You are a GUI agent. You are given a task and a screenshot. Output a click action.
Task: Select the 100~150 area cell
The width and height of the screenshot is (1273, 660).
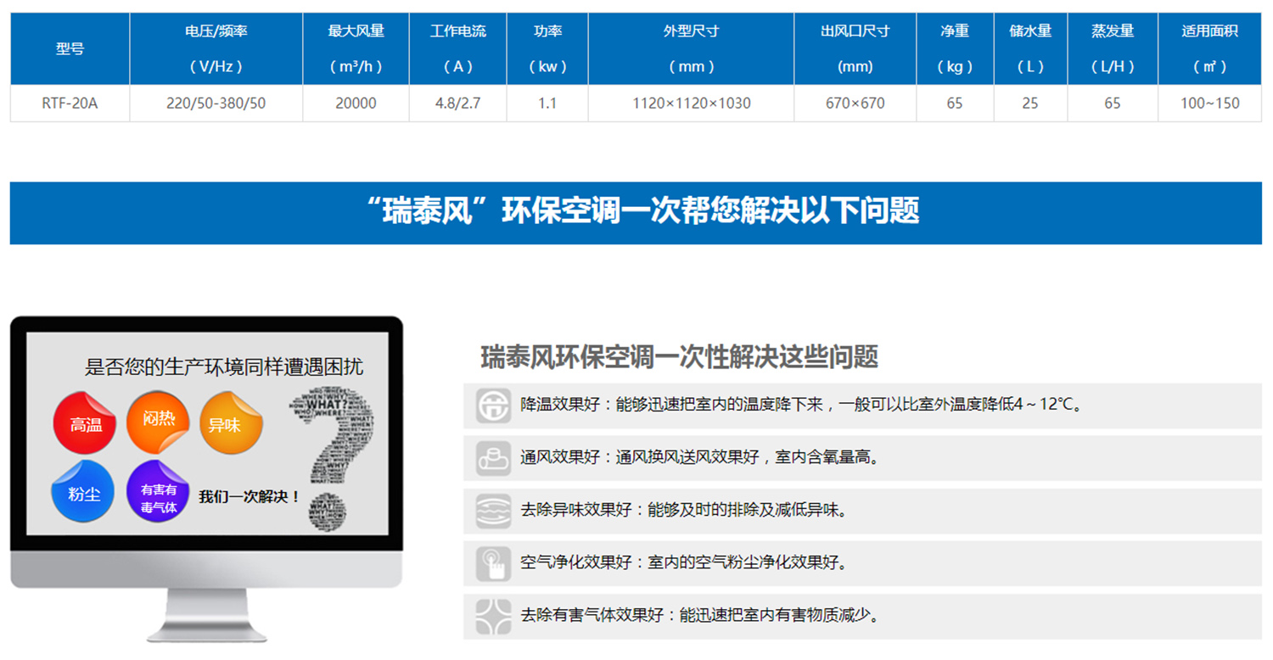click(x=1210, y=103)
